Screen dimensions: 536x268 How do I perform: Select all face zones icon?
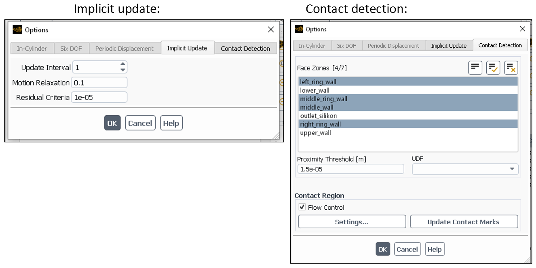pyautogui.click(x=493, y=68)
